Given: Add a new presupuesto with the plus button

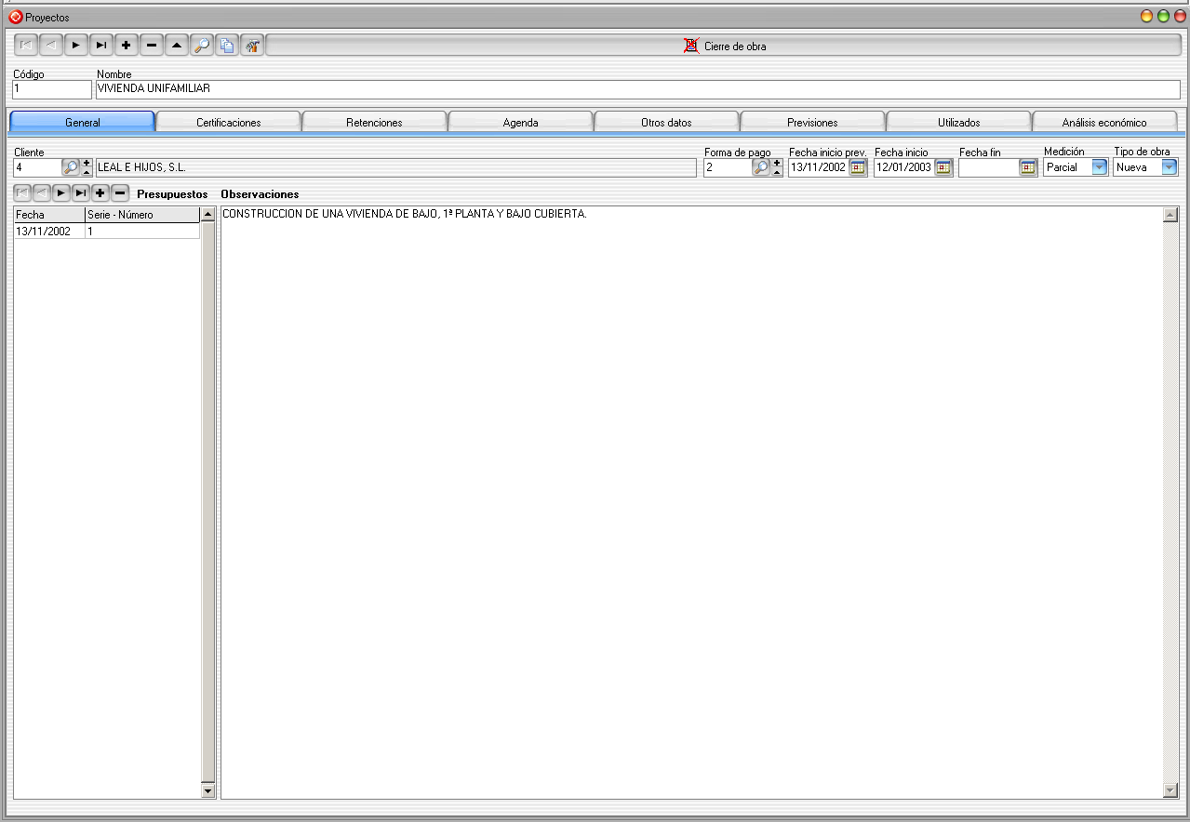Looking at the screenshot, I should pyautogui.click(x=100, y=193).
